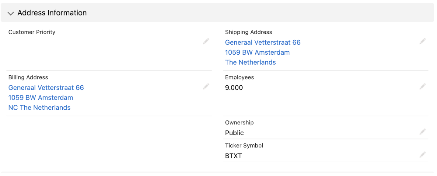Click the Ticker Symbol field label
The image size is (437, 176).
[244, 146]
